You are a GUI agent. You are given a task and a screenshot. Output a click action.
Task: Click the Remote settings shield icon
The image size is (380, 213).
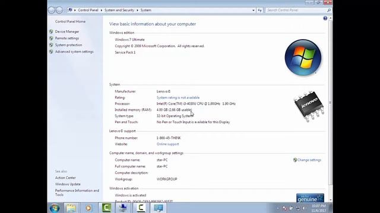click(x=51, y=38)
